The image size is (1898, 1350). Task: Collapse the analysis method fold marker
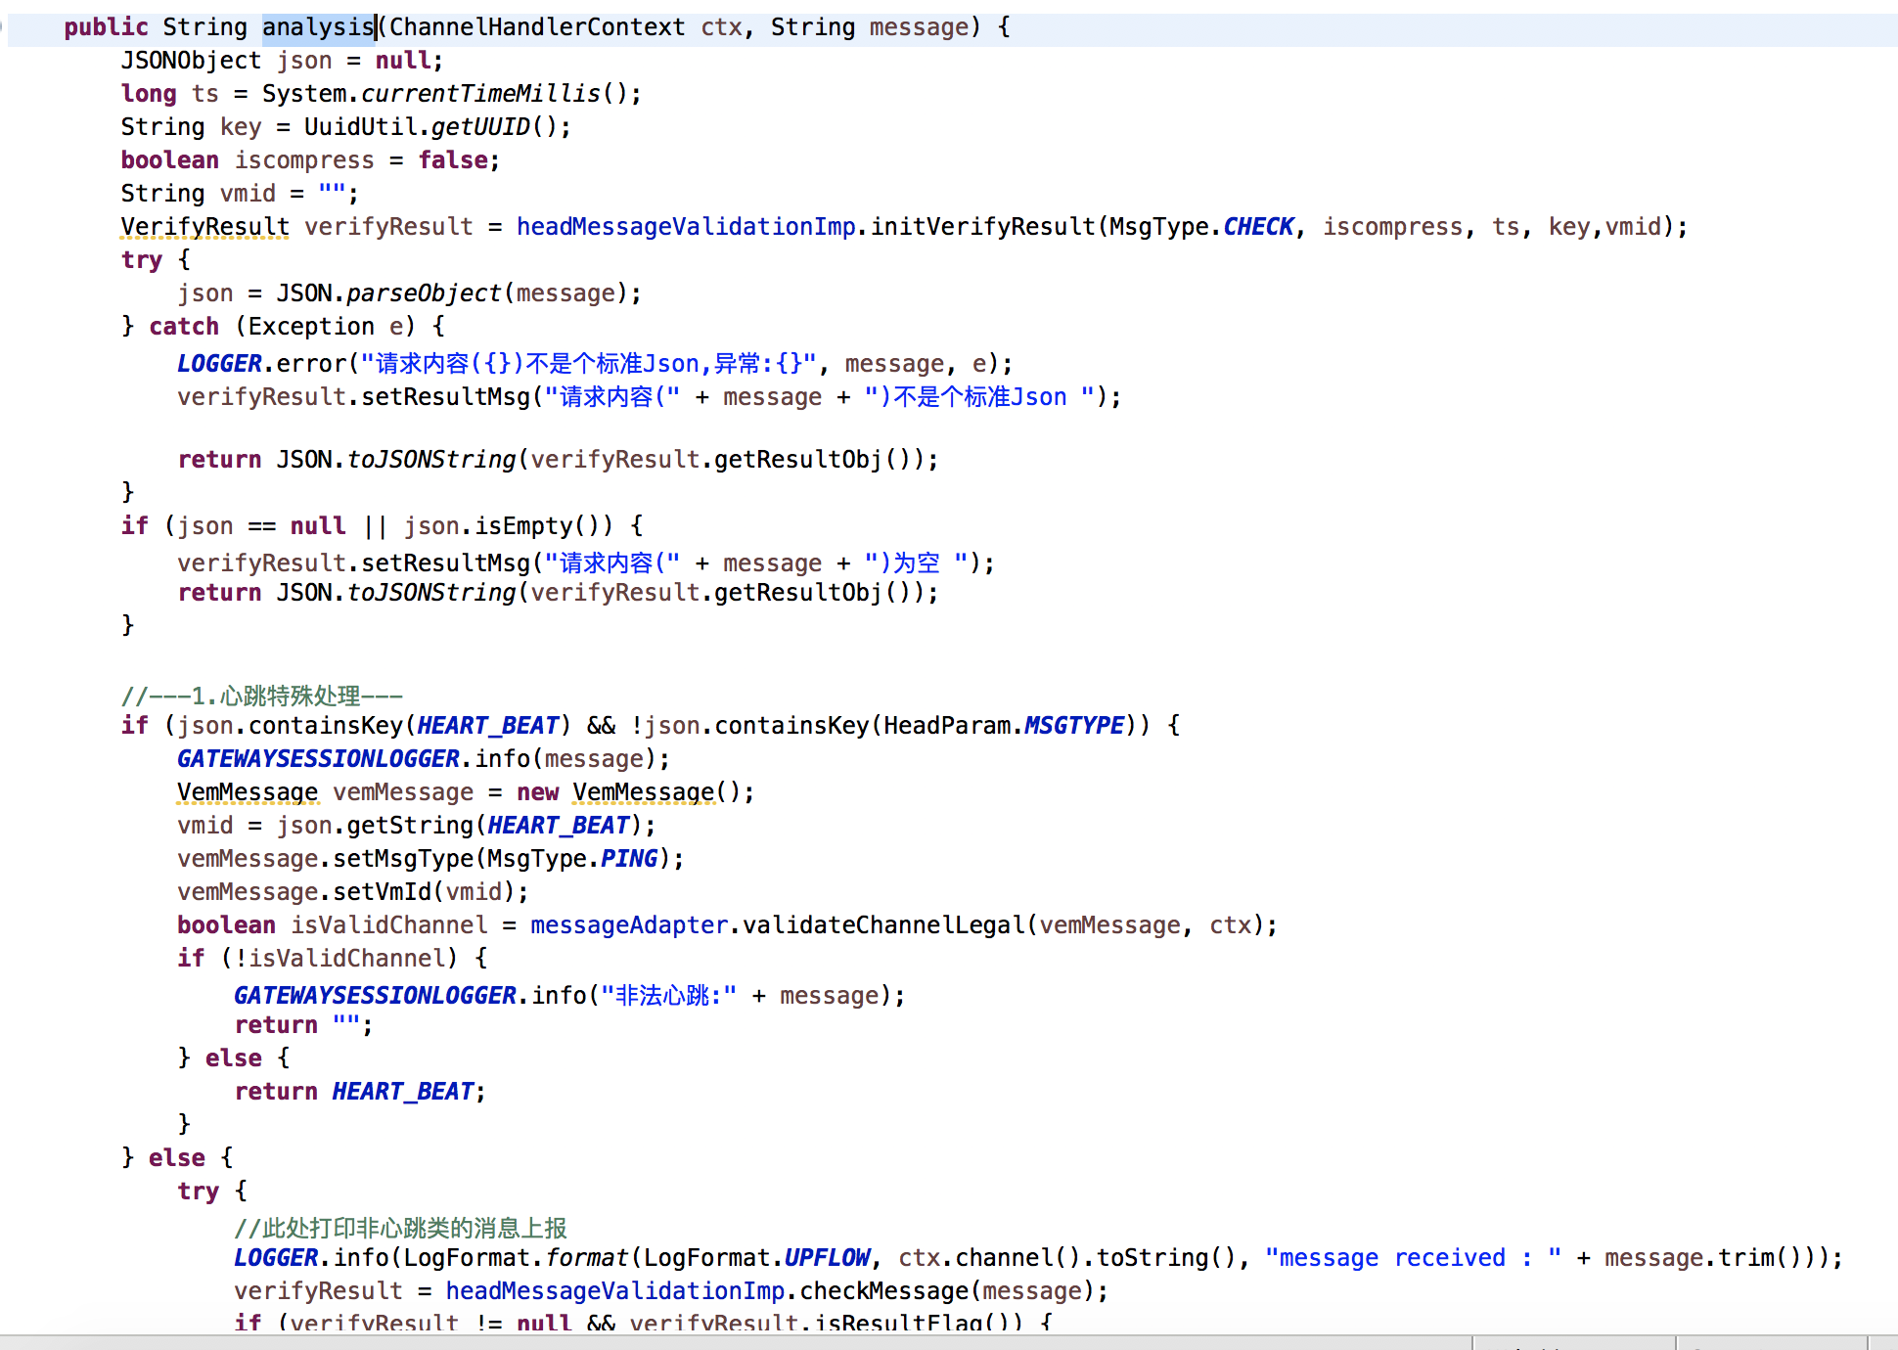click(3, 26)
